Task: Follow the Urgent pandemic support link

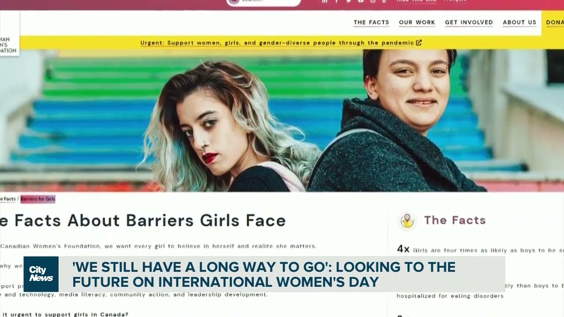Action: click(x=277, y=43)
